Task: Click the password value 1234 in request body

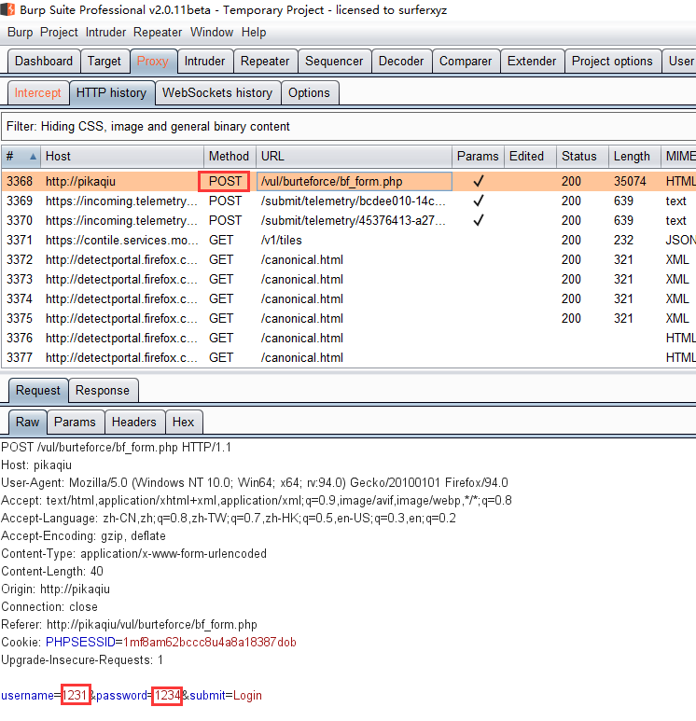Action: [167, 695]
